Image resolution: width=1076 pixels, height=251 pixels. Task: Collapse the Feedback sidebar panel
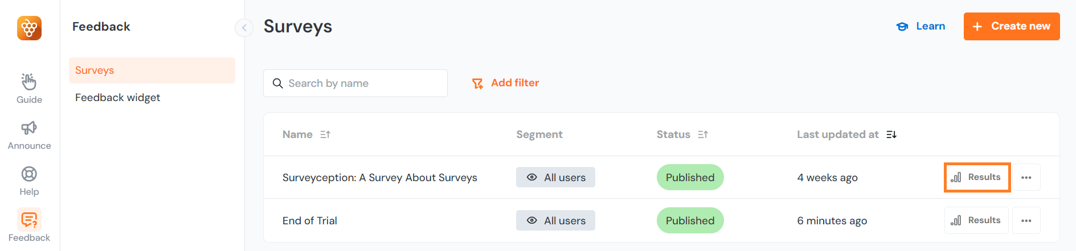click(x=244, y=27)
